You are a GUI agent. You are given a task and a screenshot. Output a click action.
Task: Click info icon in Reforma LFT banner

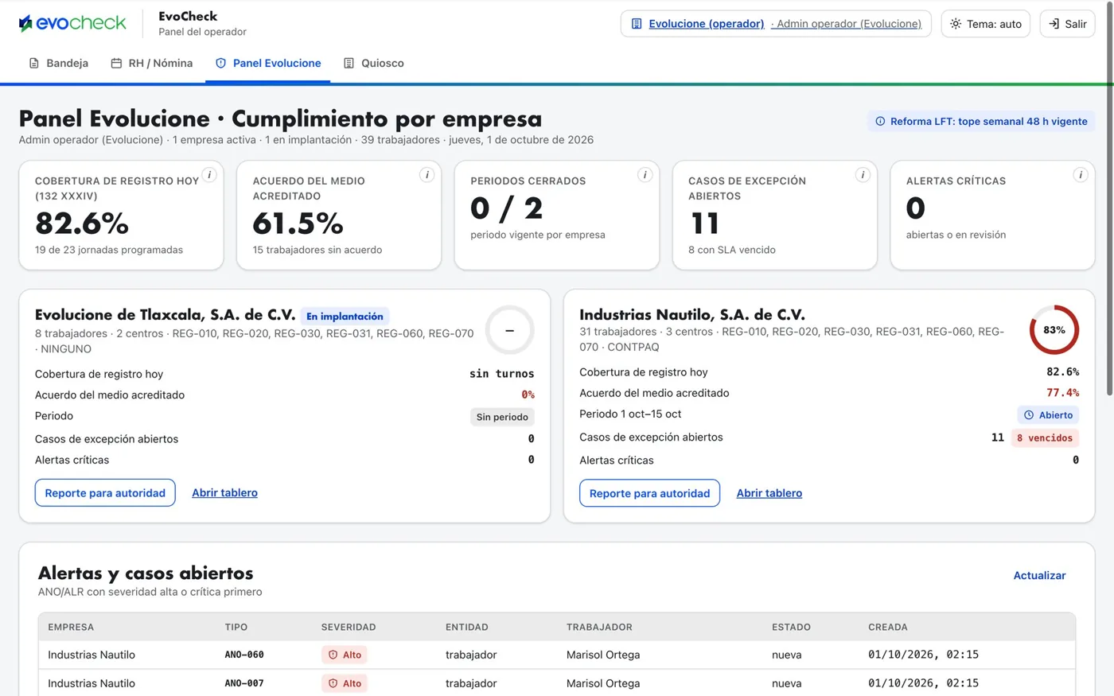880,122
